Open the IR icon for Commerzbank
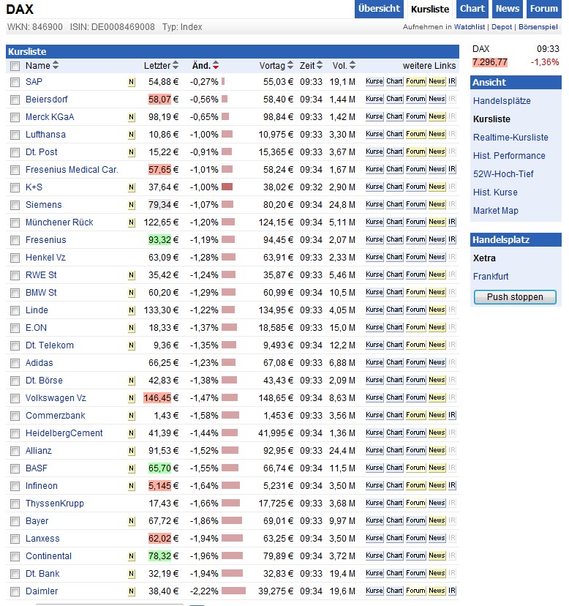Image resolution: width=569 pixels, height=606 pixels. [452, 416]
